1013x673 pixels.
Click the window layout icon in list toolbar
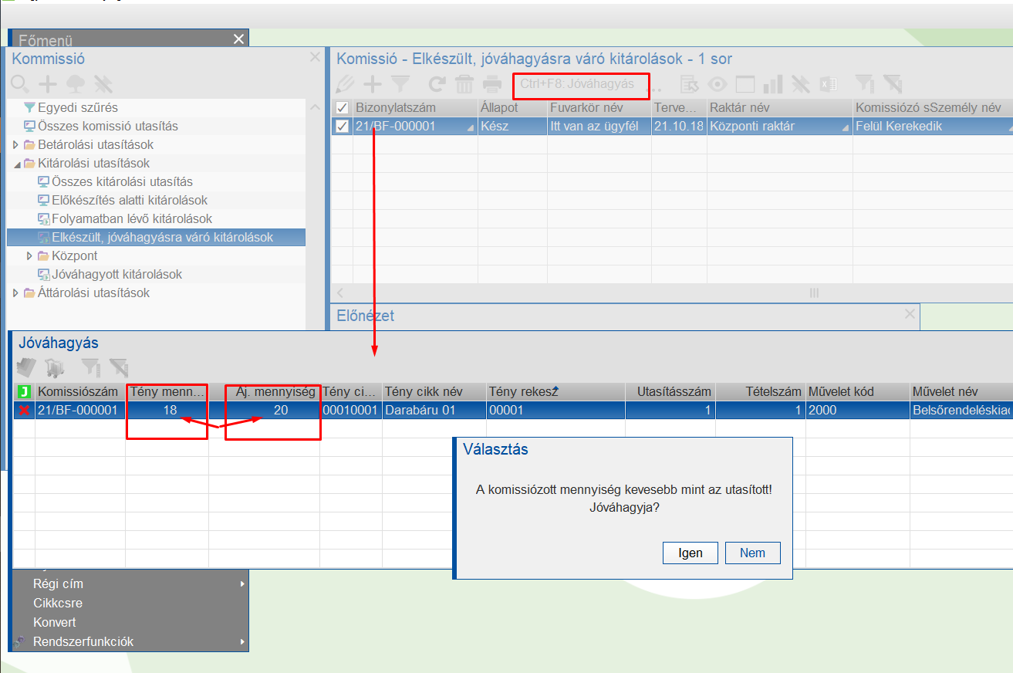point(745,84)
